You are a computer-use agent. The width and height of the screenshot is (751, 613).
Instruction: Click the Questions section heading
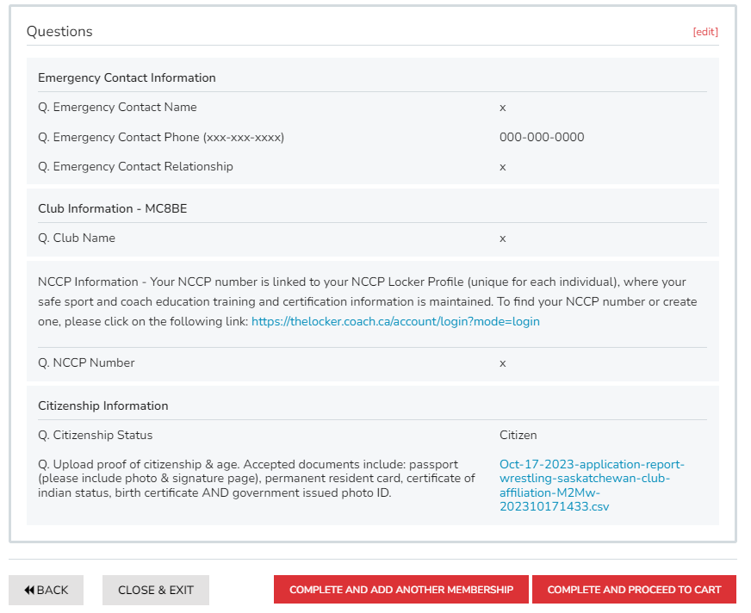(x=59, y=32)
